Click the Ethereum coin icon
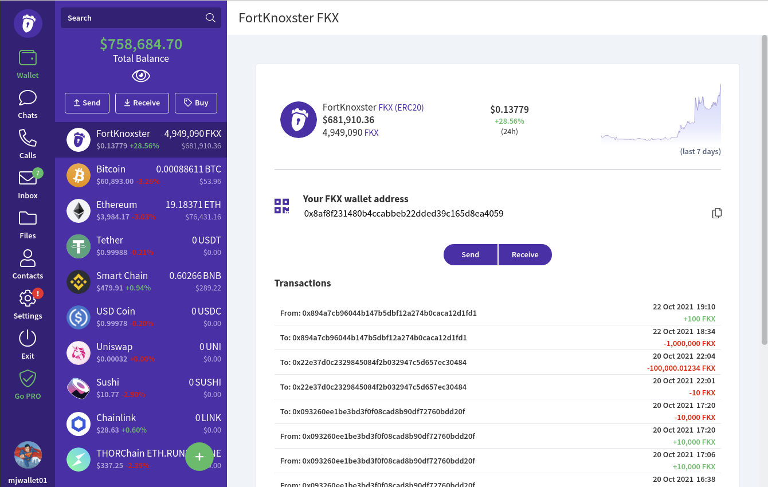 [79, 211]
